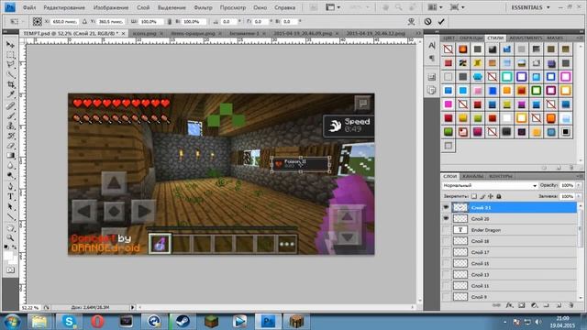This screenshot has height=330, width=587.
Task: Select the Line tool in the toolbox
Action: tap(10, 216)
